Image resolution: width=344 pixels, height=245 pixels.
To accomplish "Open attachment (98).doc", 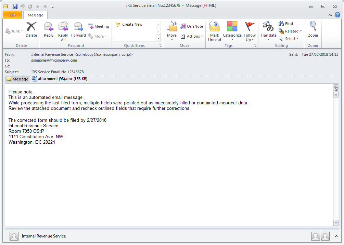I will pos(60,79).
